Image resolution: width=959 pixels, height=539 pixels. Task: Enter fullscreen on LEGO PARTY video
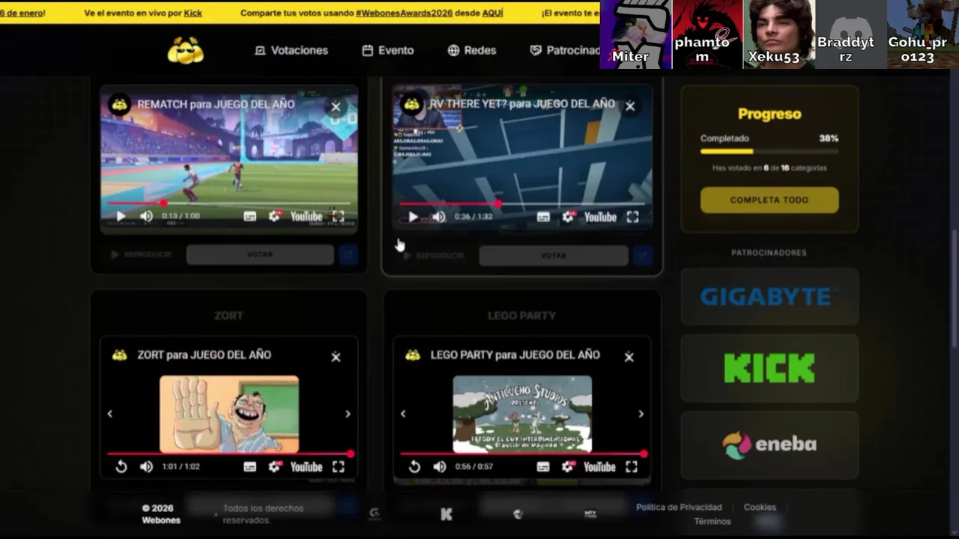pos(632,466)
